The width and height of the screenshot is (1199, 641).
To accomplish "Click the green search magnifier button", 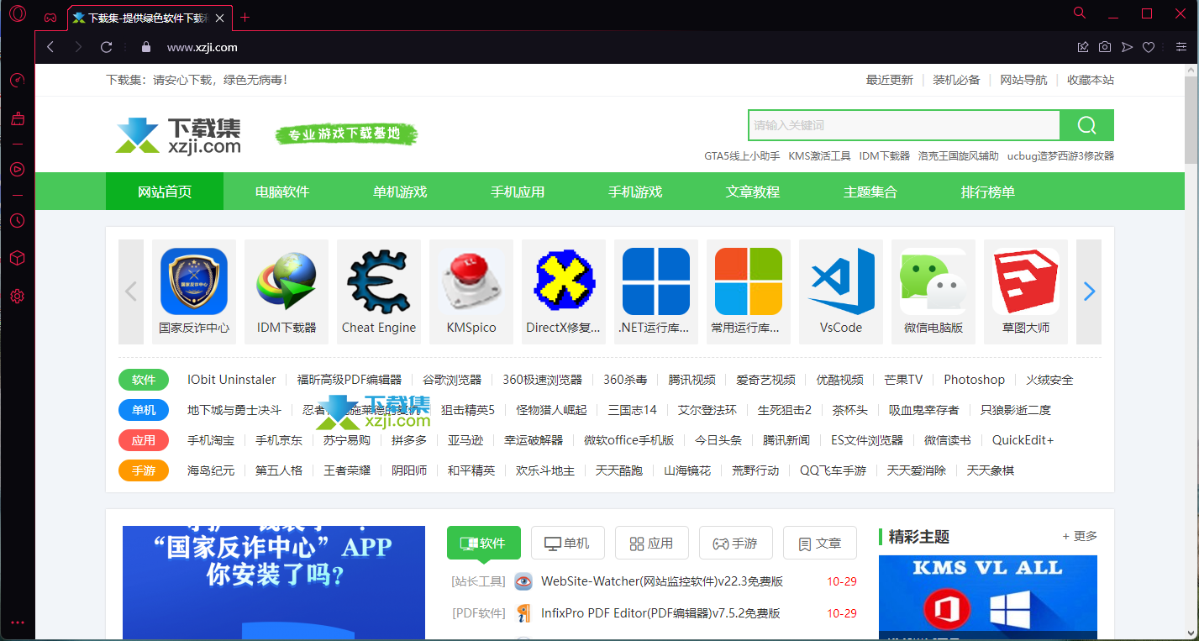I will pyautogui.click(x=1086, y=125).
